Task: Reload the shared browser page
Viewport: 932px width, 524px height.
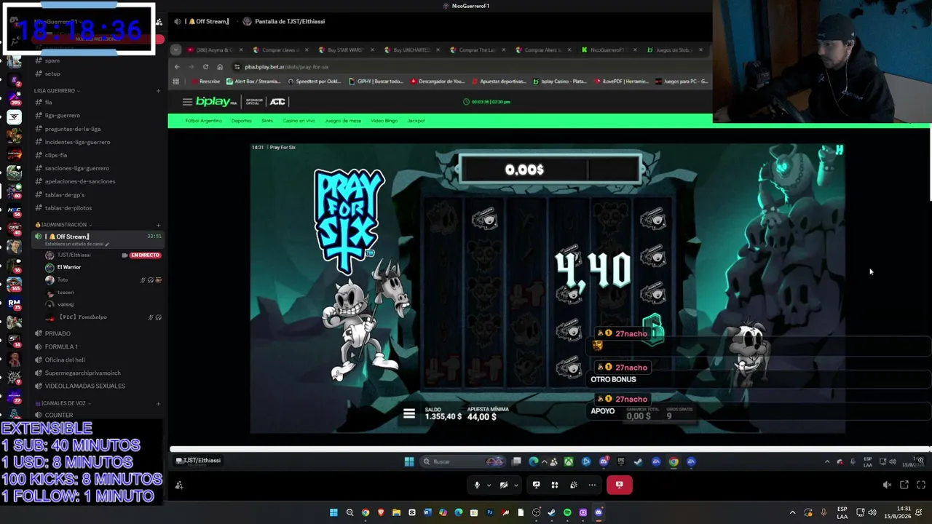Action: [205, 67]
